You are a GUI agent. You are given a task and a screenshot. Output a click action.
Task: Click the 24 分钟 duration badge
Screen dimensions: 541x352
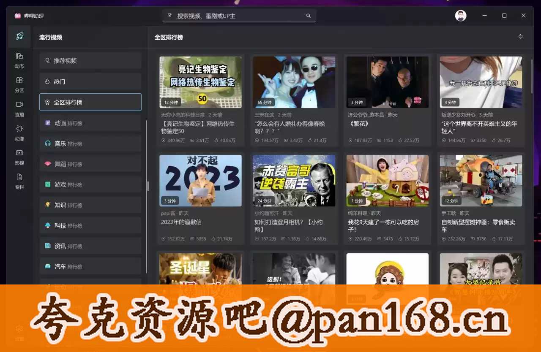pos(265,201)
